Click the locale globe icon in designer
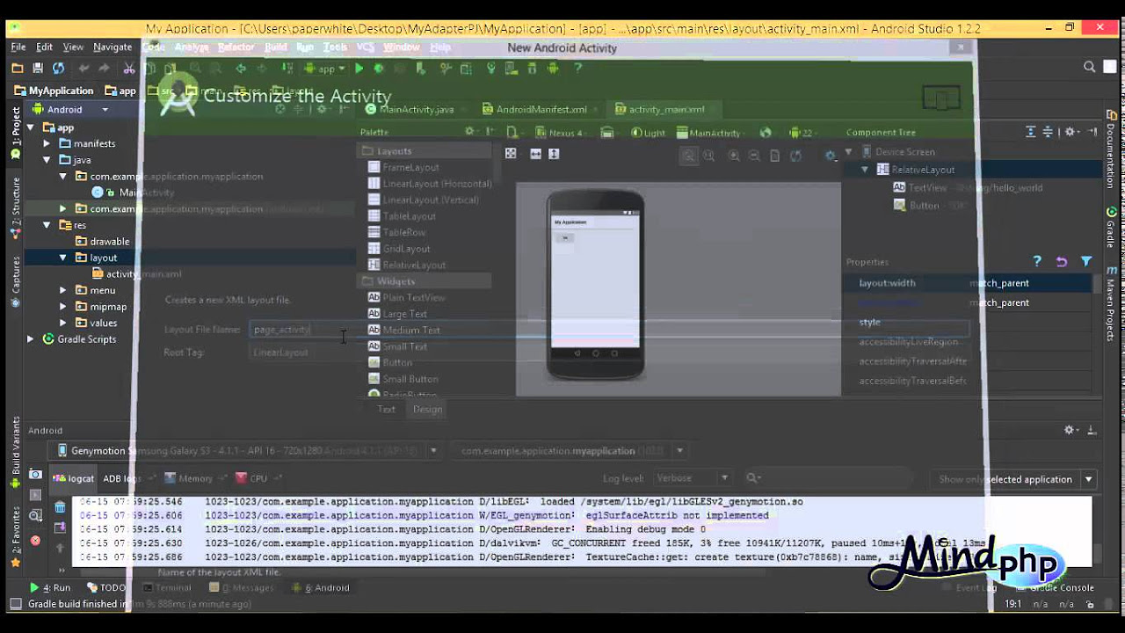The width and height of the screenshot is (1125, 633). tap(766, 133)
